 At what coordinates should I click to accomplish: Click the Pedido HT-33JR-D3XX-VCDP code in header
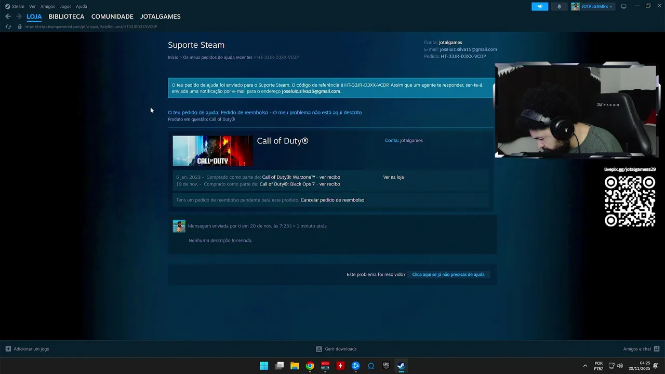tap(463, 56)
